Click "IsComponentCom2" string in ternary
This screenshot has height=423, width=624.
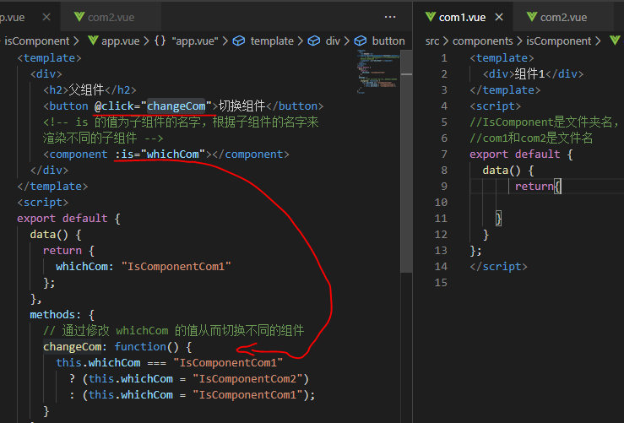coord(247,379)
